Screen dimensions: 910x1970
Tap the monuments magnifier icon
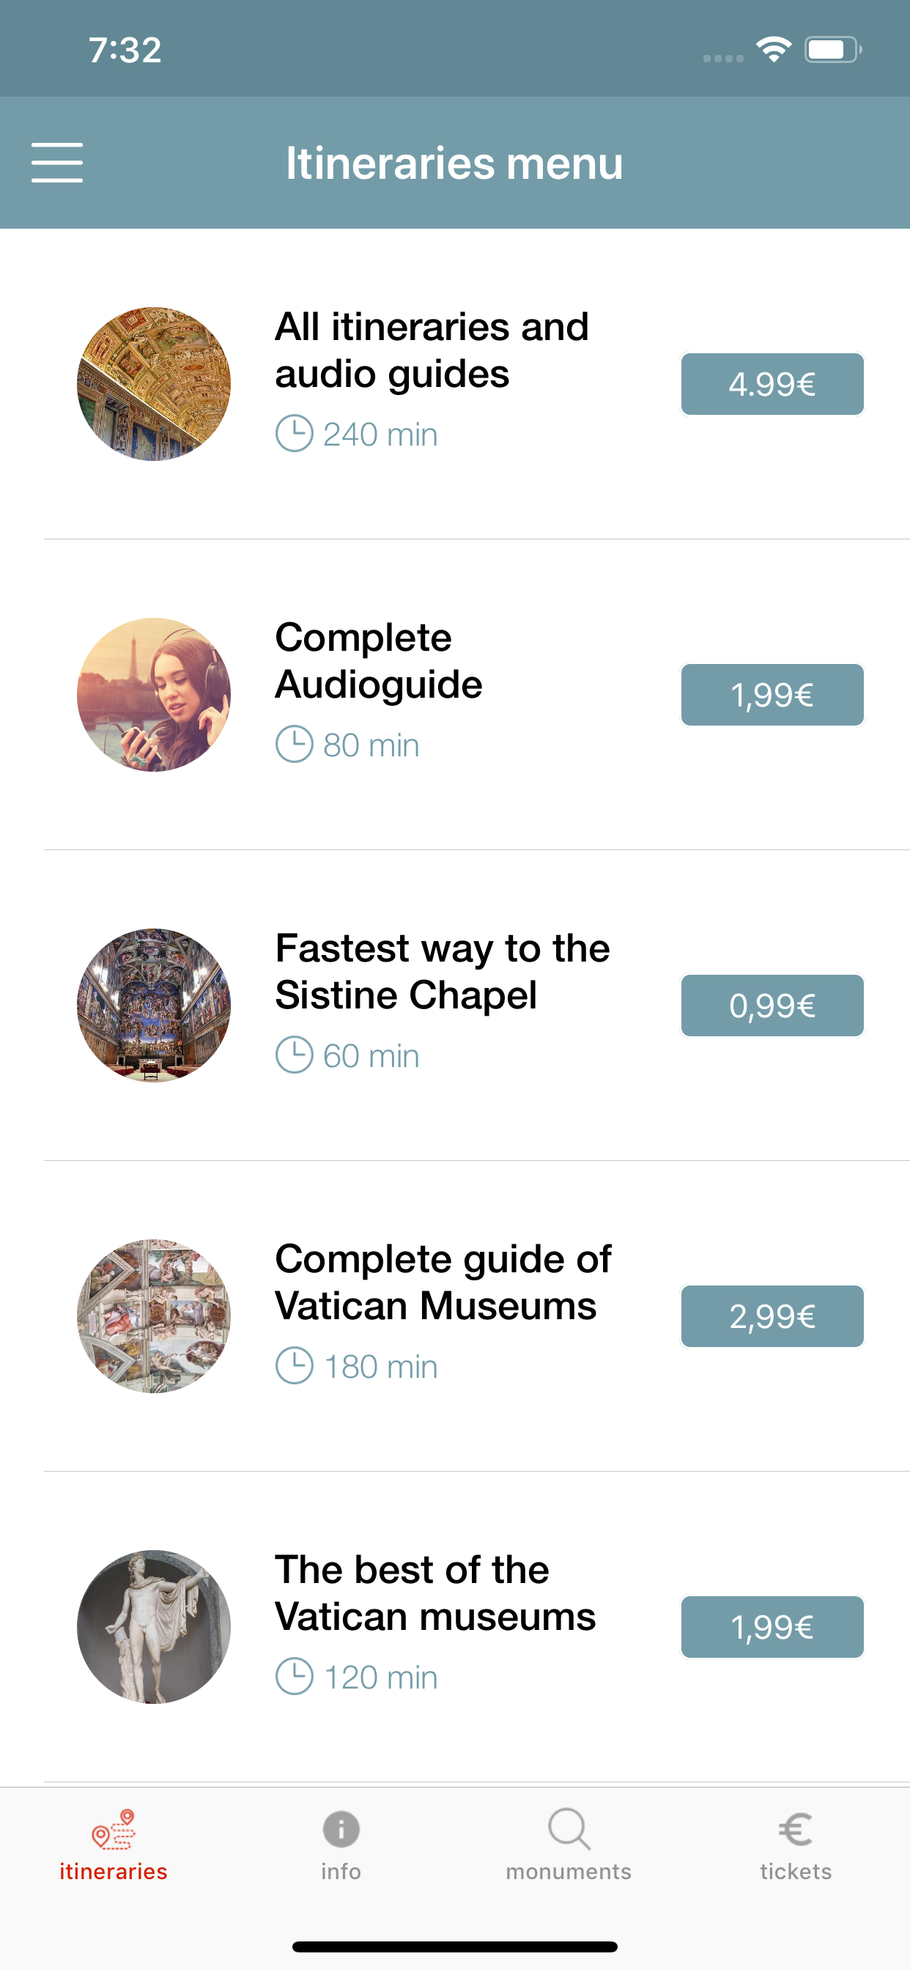tap(569, 1829)
